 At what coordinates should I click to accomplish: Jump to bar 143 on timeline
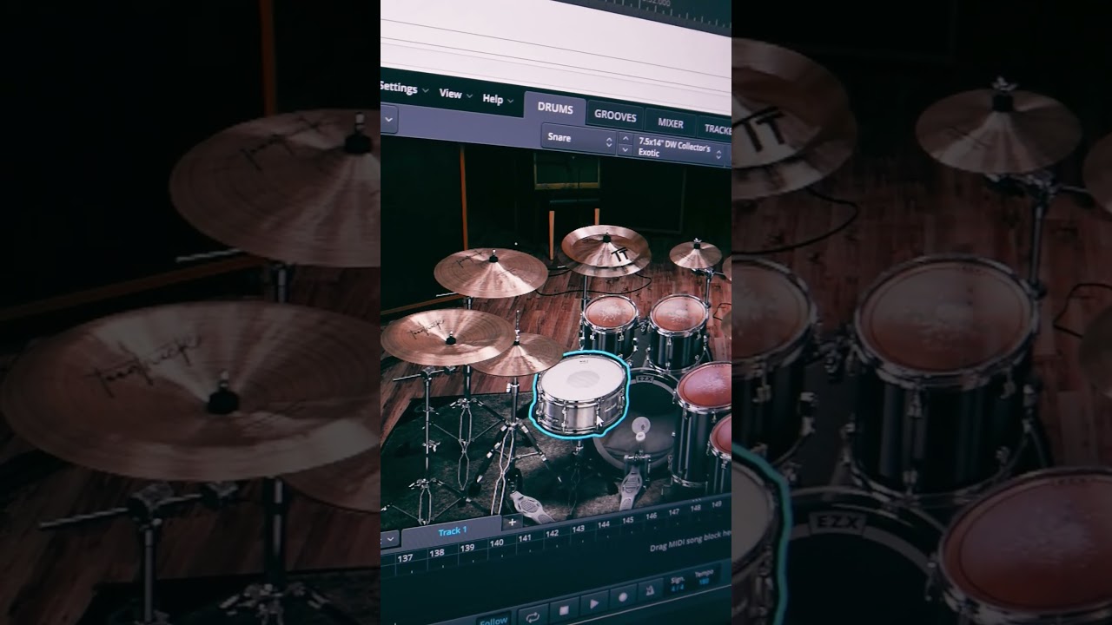pyautogui.click(x=578, y=528)
